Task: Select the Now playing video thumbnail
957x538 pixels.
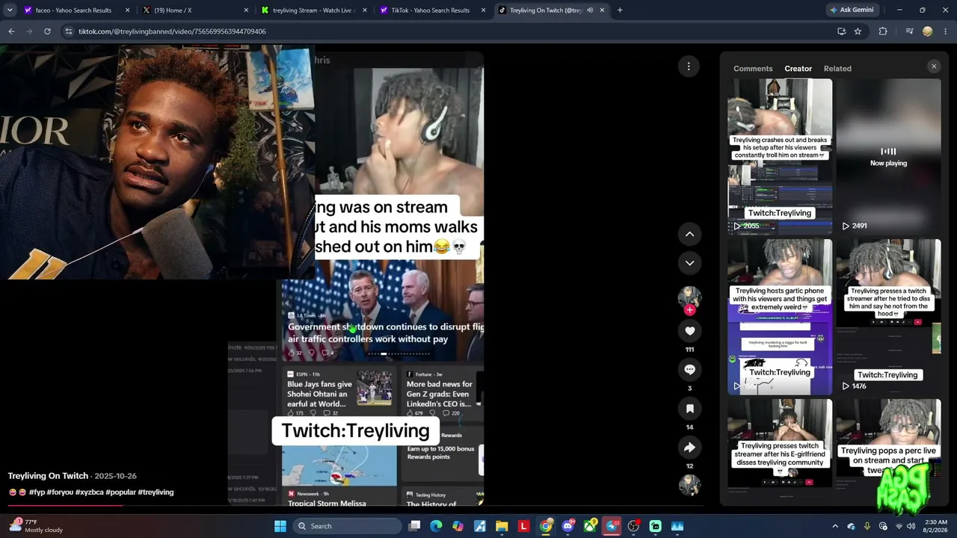Action: pos(888,157)
